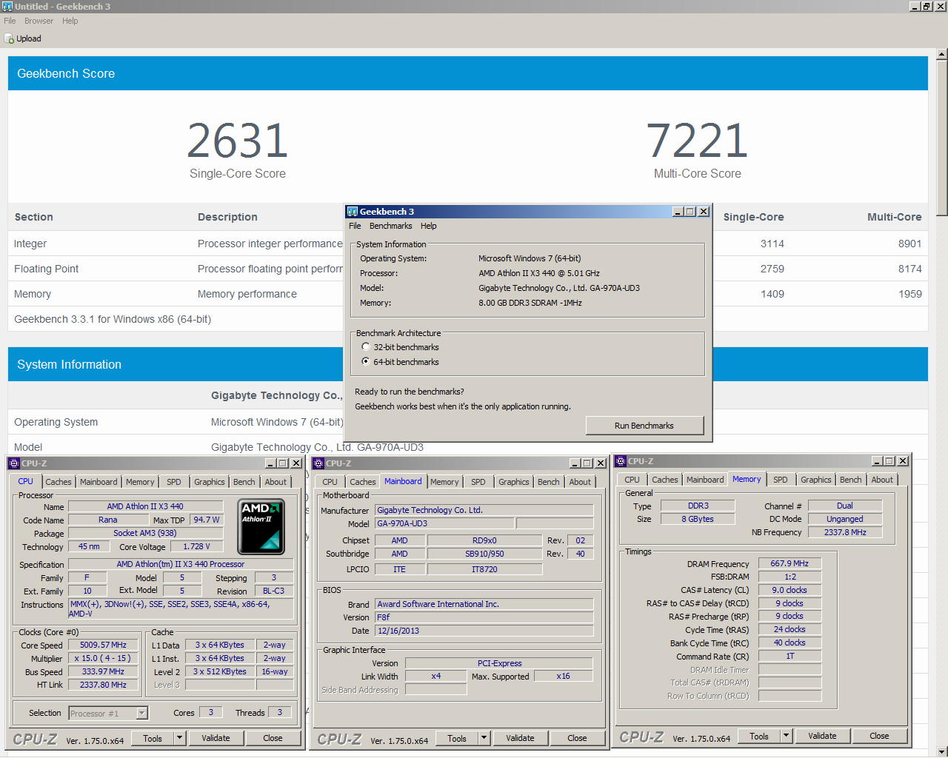This screenshot has width=948, height=758.
Task: Click the NB Frequency 2337.8 MHz field
Action: 845,532
